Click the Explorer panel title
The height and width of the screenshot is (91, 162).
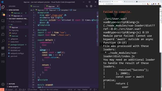pos(12,6)
